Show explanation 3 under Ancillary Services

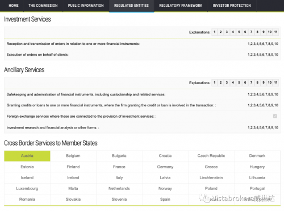227,82
